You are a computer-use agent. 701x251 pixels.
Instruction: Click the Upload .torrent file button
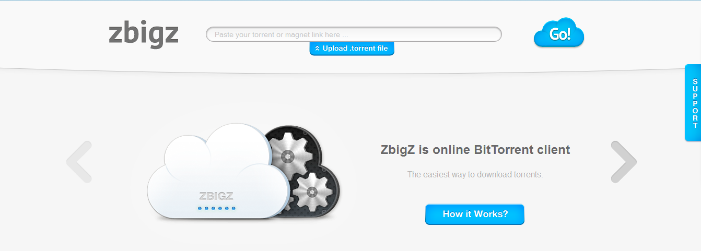(352, 49)
